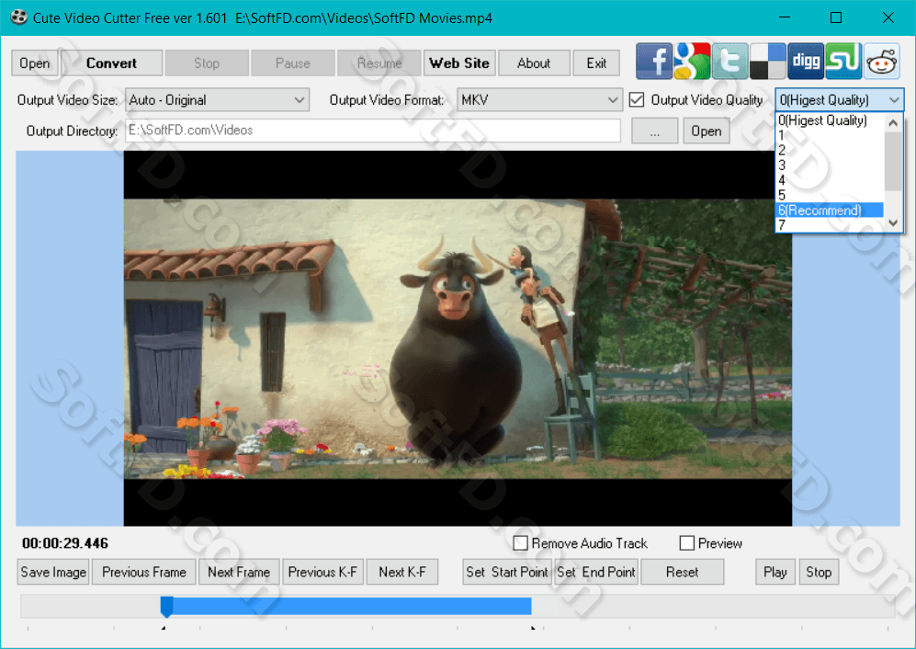The image size is (916, 649).
Task: Click the end point marker below timeline
Action: click(x=533, y=628)
